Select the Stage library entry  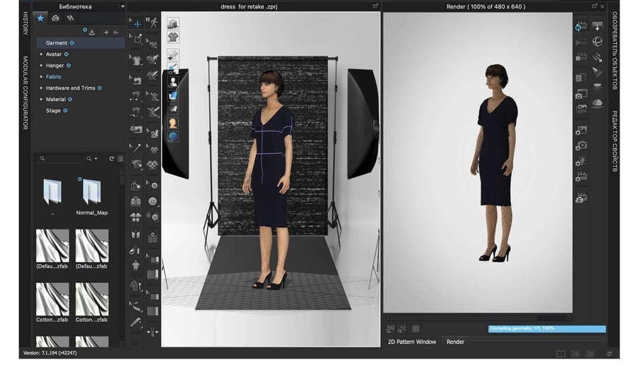[x=53, y=111]
